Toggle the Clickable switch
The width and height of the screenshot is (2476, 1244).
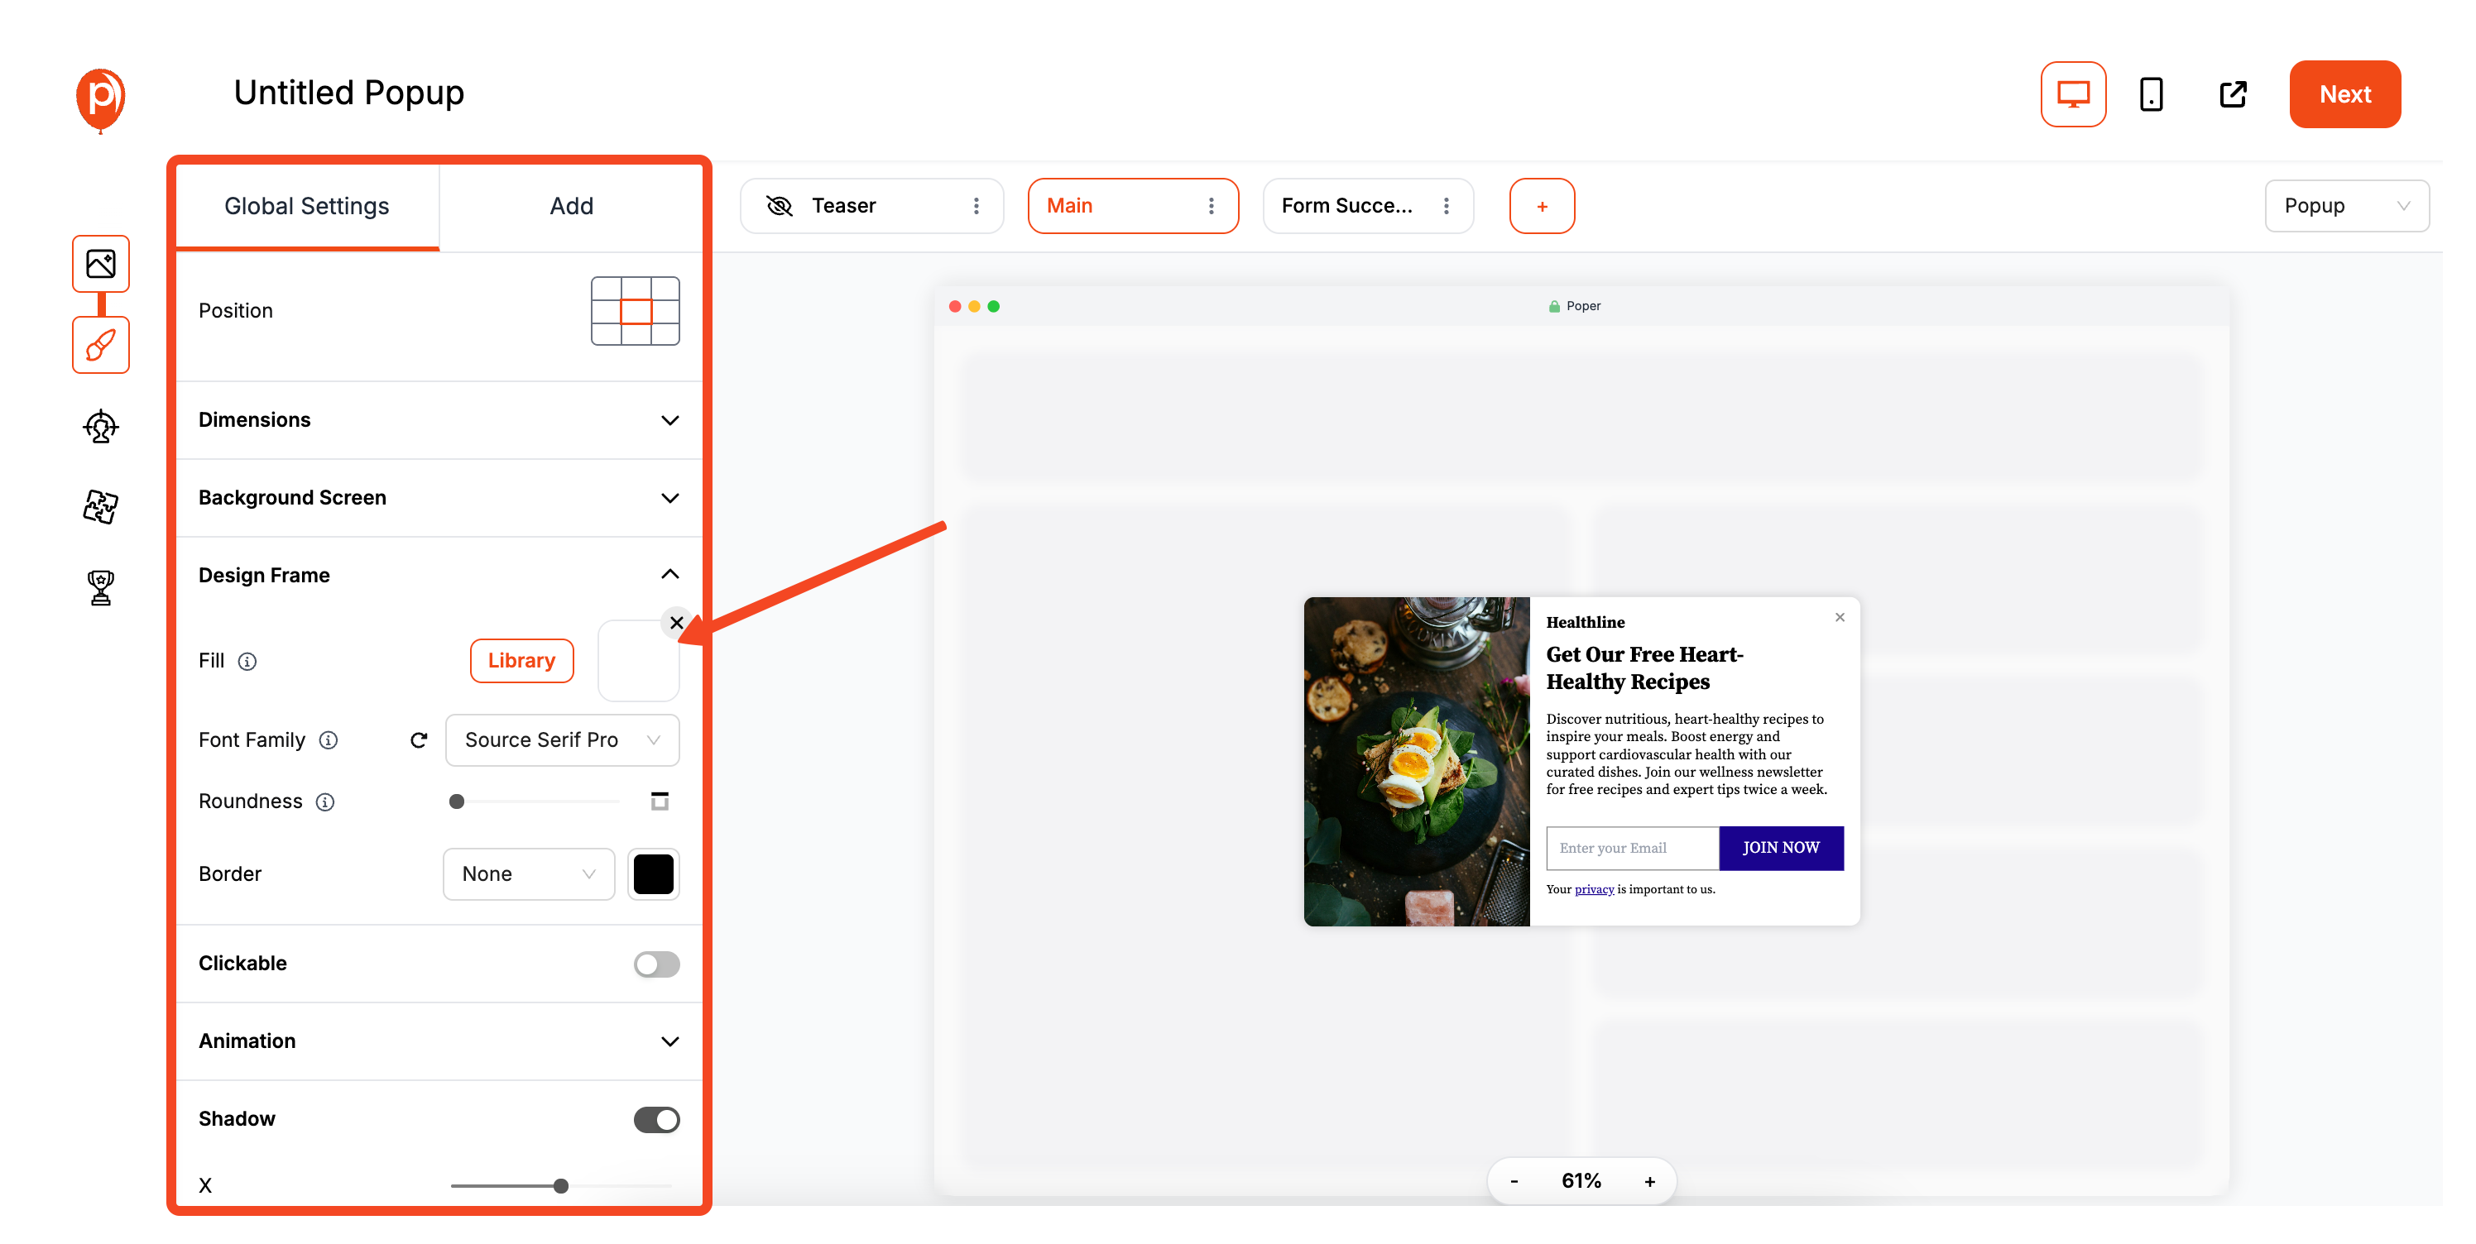pos(655,964)
